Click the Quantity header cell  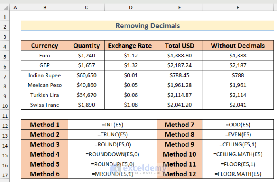pos(86,46)
